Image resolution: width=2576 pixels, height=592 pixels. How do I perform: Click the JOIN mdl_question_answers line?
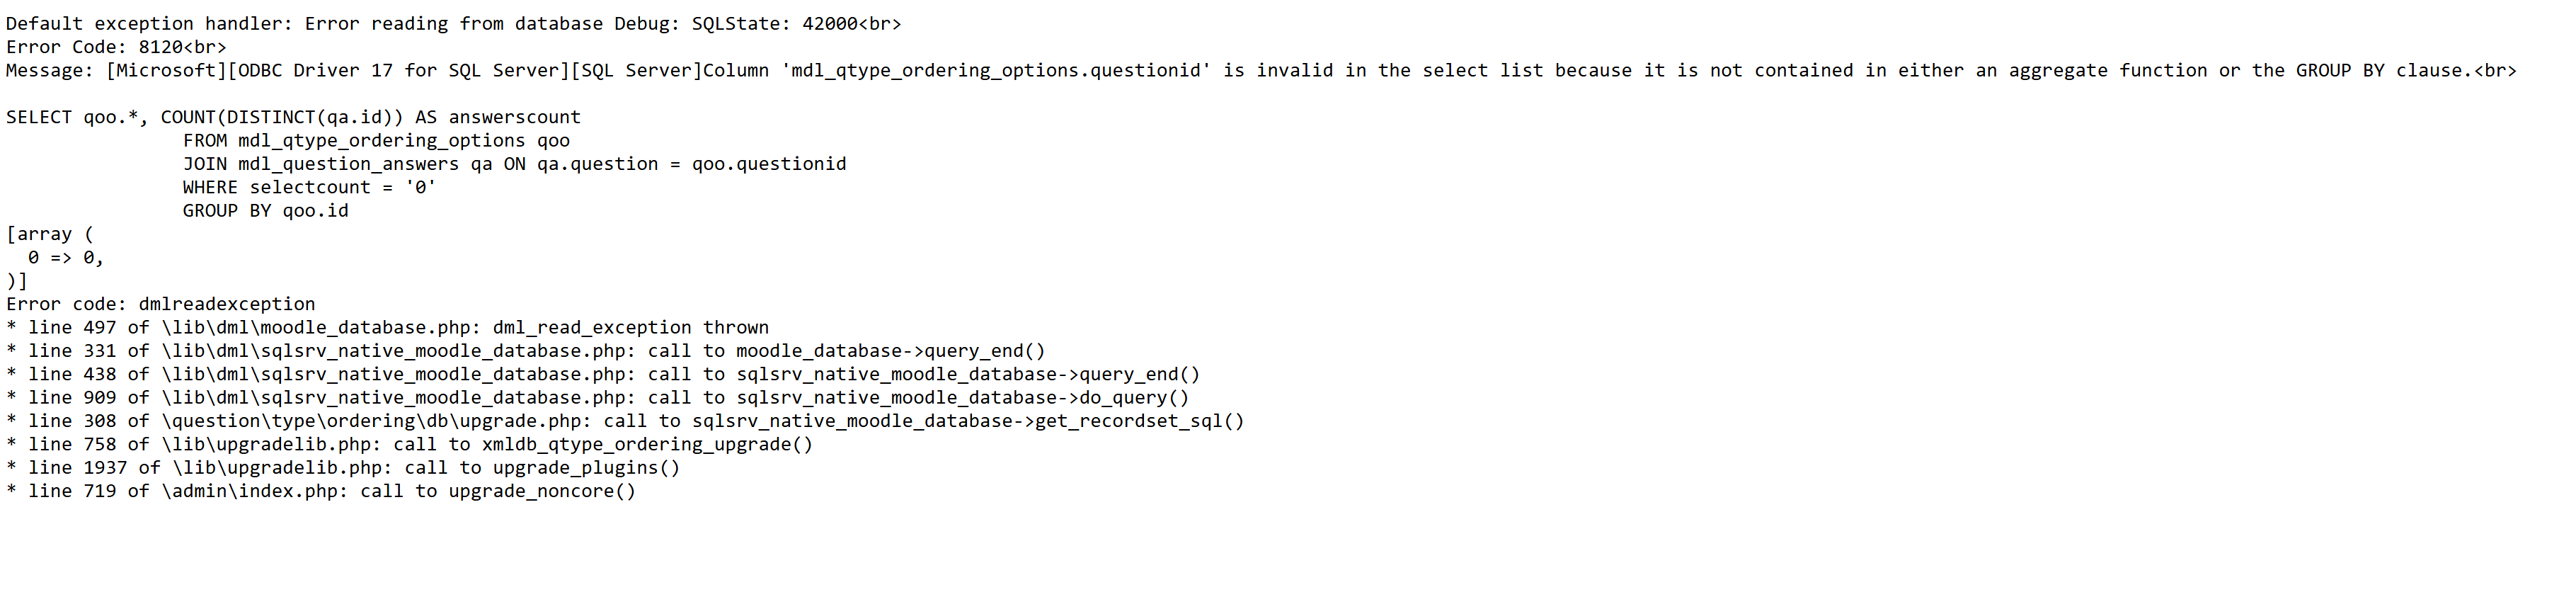(x=514, y=164)
